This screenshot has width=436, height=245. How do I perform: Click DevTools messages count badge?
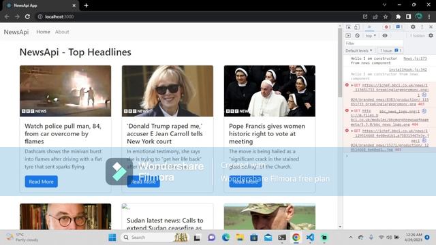(x=399, y=27)
